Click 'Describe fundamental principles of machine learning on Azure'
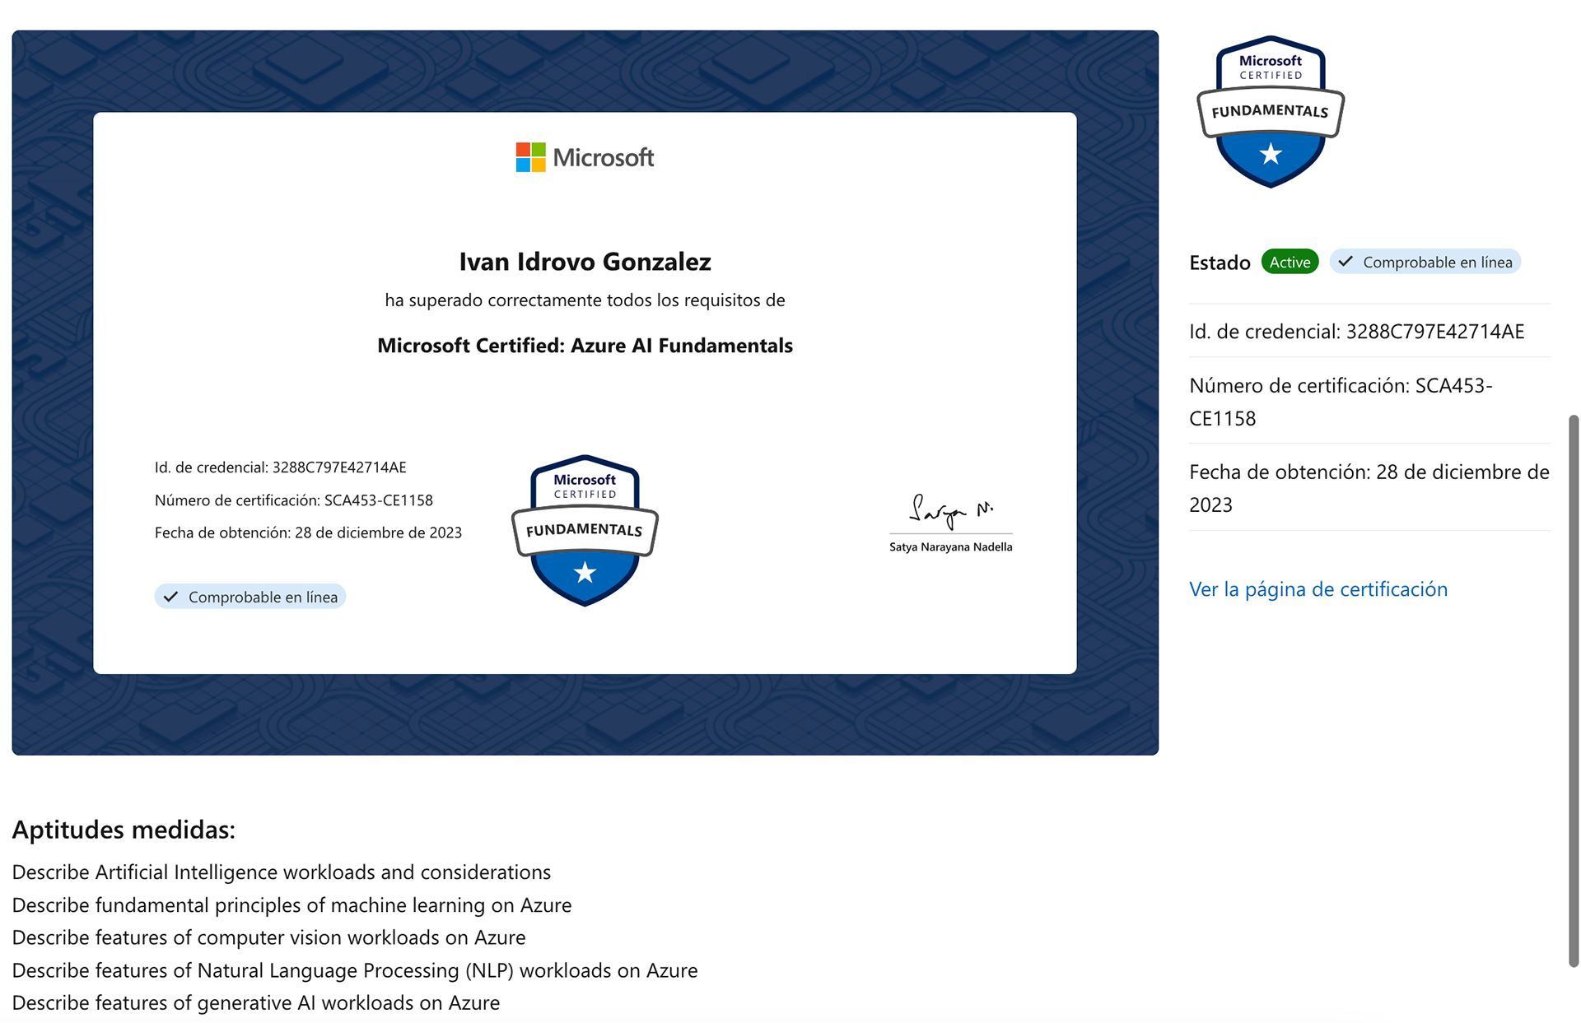 click(x=291, y=905)
